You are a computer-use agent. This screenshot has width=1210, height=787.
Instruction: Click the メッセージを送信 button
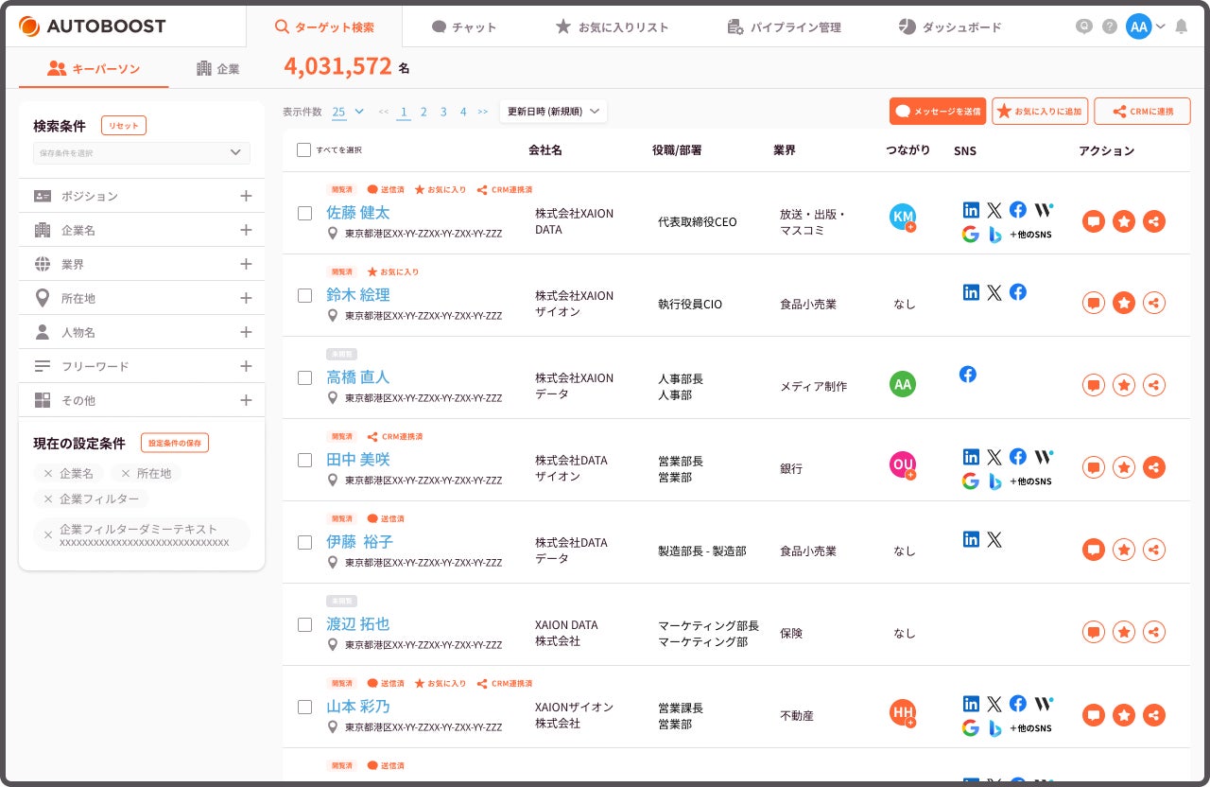[937, 112]
